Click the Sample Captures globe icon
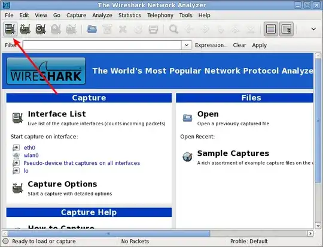 [187, 156]
